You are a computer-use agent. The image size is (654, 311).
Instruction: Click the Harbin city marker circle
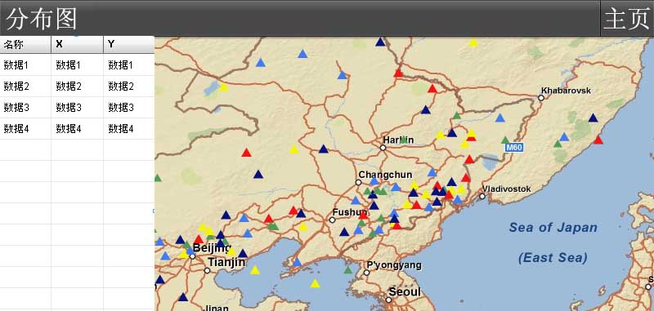(x=383, y=148)
